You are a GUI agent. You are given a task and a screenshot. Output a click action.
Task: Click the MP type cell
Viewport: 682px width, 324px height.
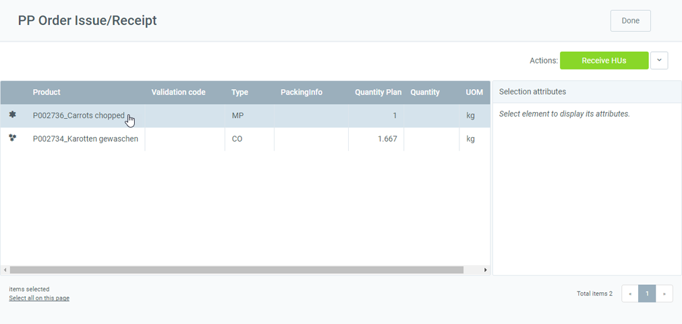[x=249, y=116]
